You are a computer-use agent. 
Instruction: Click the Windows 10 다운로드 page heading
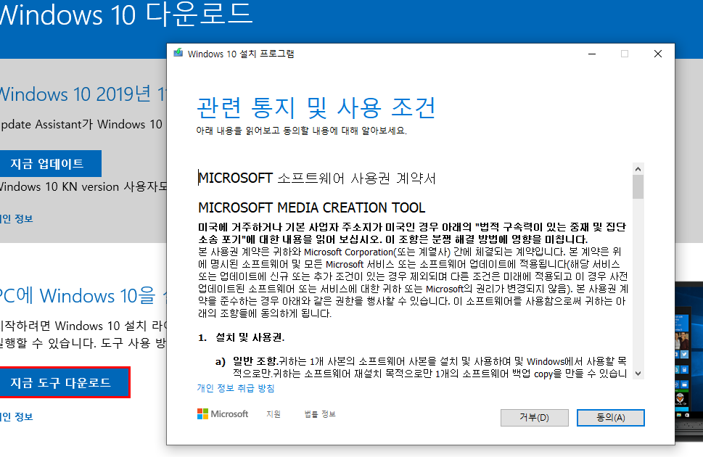(126, 15)
